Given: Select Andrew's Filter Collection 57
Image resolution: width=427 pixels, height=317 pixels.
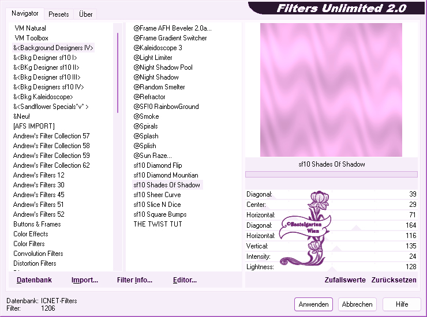Looking at the screenshot, I should pos(51,136).
